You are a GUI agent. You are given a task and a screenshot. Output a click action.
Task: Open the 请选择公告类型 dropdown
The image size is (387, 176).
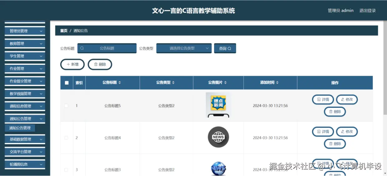[x=184, y=48]
